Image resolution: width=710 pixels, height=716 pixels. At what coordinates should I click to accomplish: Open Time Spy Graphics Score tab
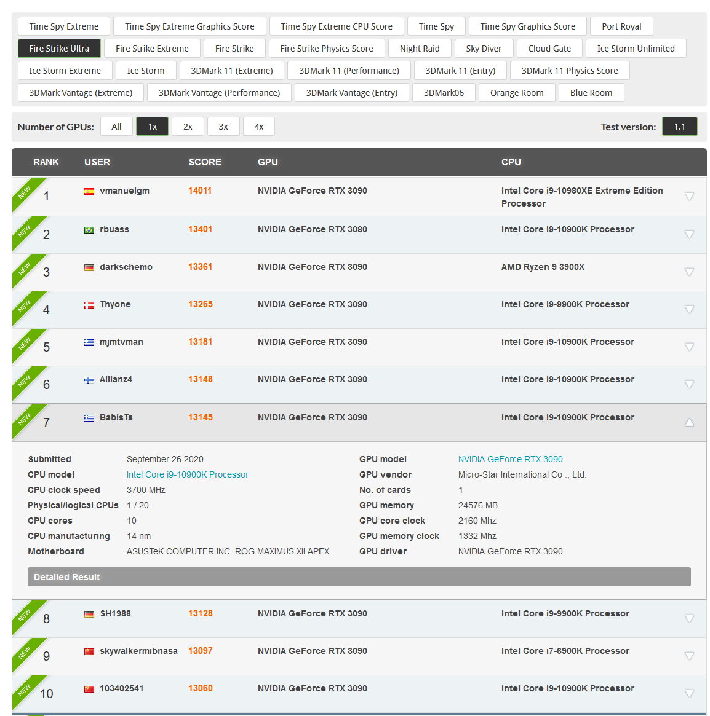[528, 26]
